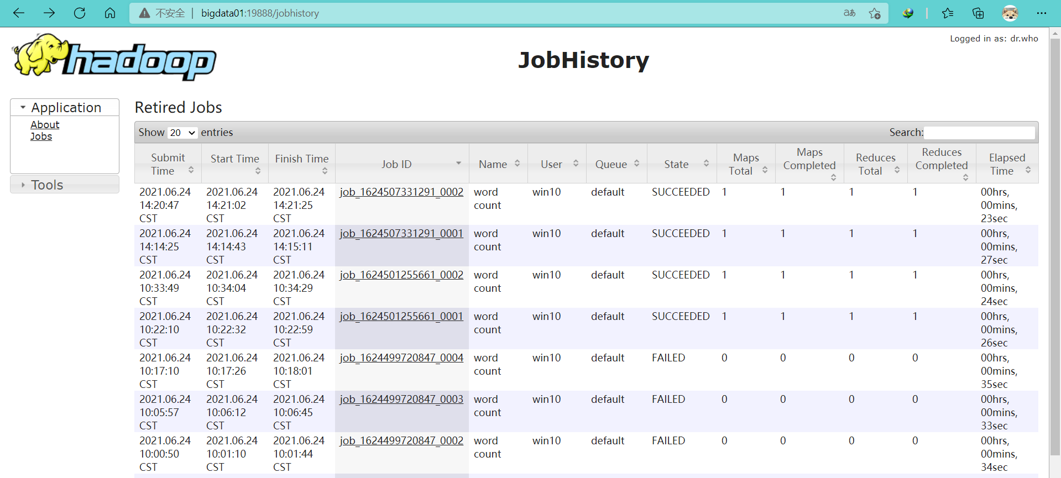Add this page to favorites star
Image resolution: width=1061 pixels, height=478 pixels.
(875, 13)
